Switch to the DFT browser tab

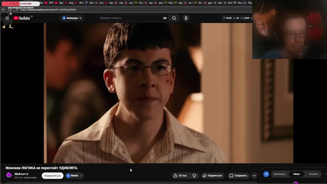click(49, 3)
